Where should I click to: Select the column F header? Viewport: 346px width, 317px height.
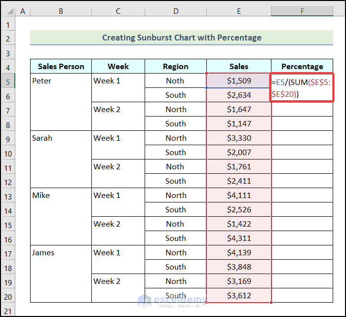click(x=302, y=10)
